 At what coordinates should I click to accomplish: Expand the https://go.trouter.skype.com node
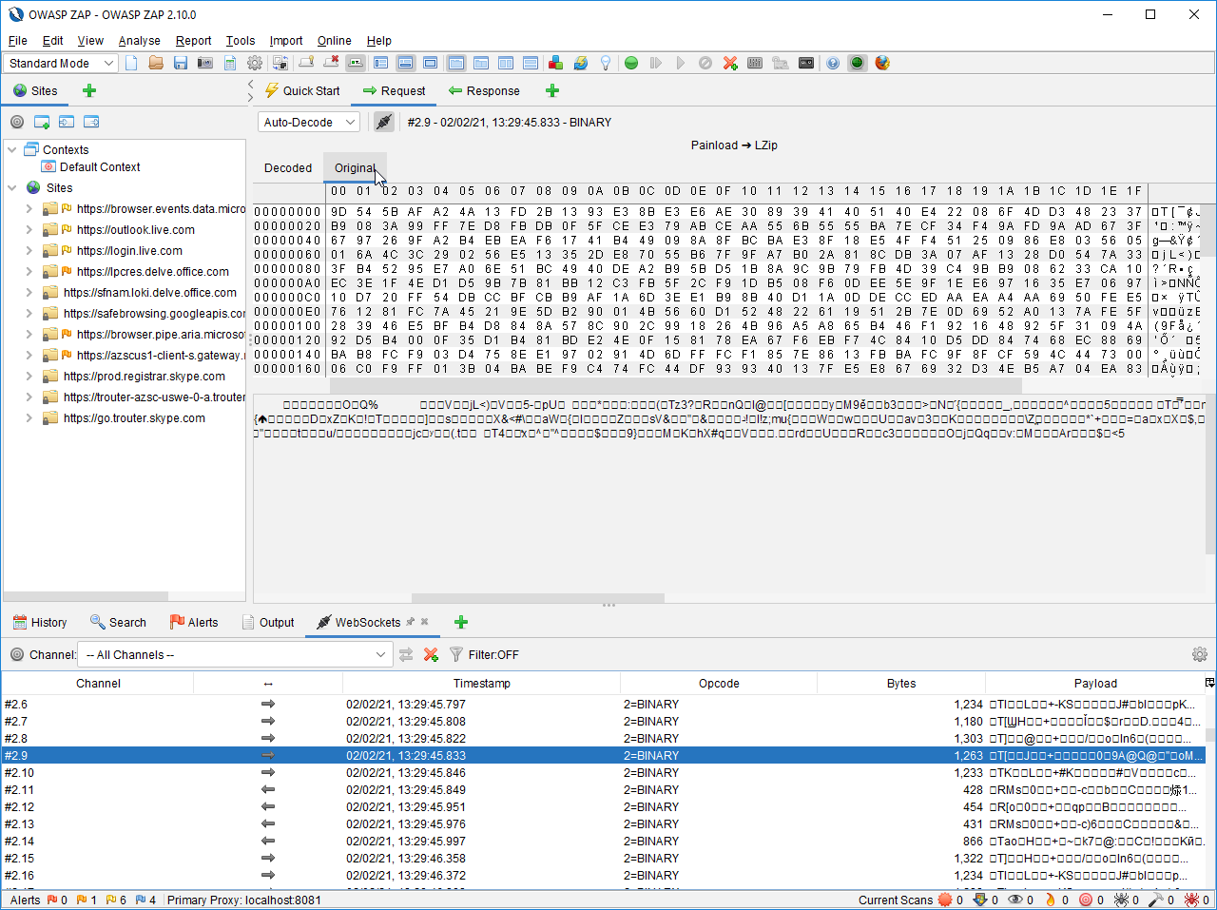(29, 417)
